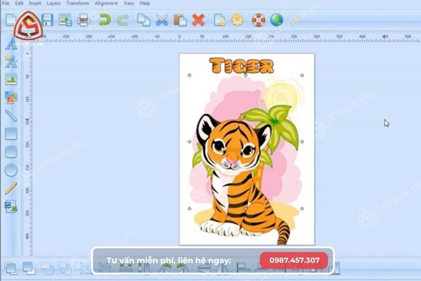Open the Layers menu
The width and height of the screenshot is (421, 281).
(x=53, y=3)
